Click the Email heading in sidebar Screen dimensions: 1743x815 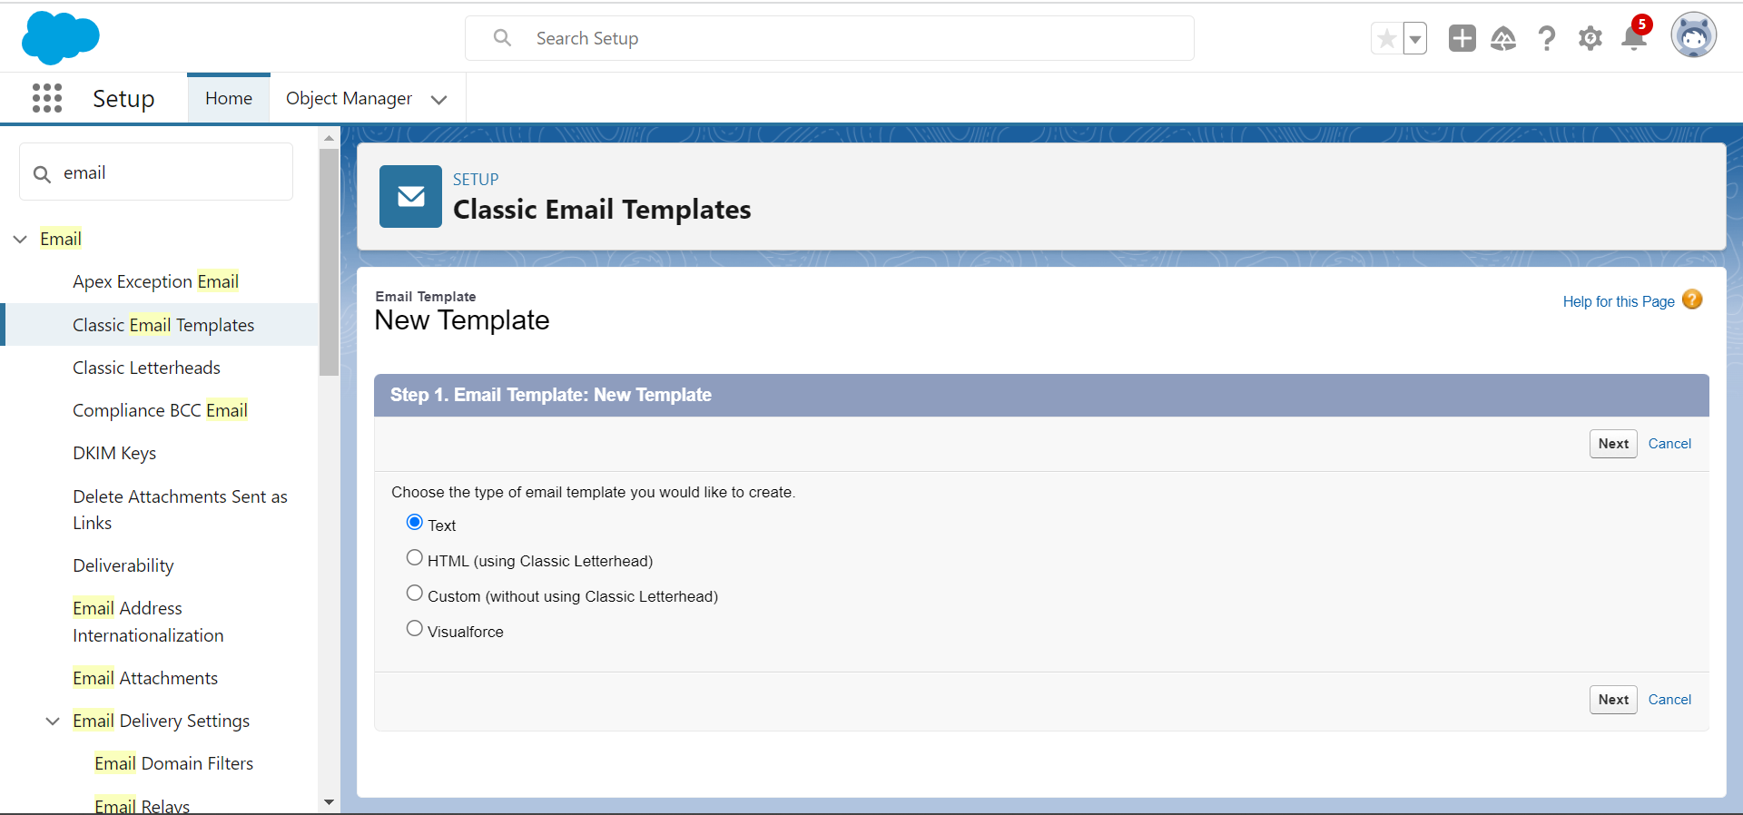61,239
